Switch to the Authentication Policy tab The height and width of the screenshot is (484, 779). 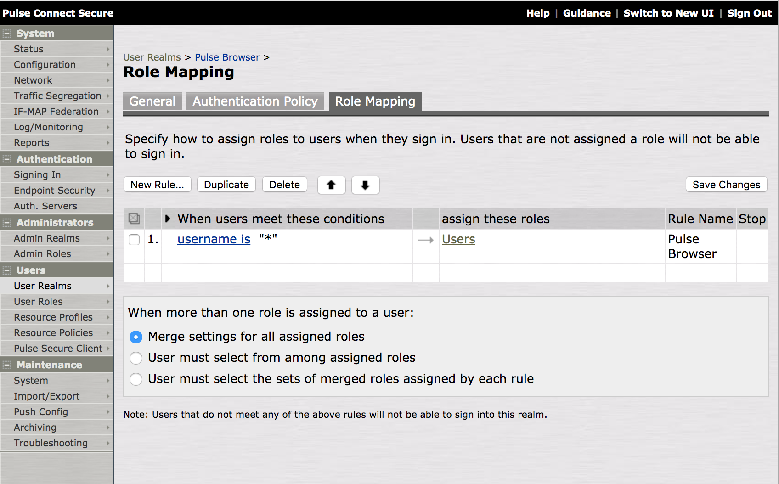pyautogui.click(x=255, y=101)
